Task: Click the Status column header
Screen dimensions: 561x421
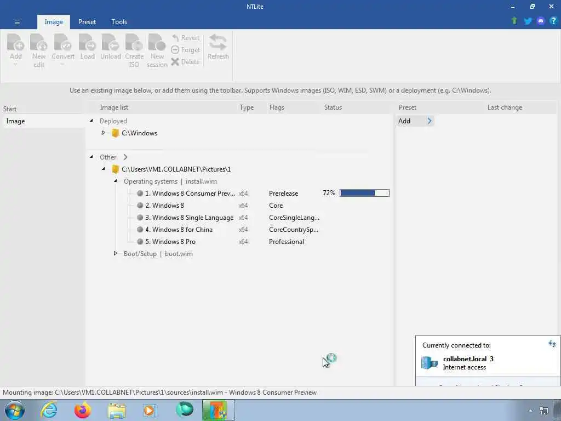Action: pyautogui.click(x=333, y=107)
